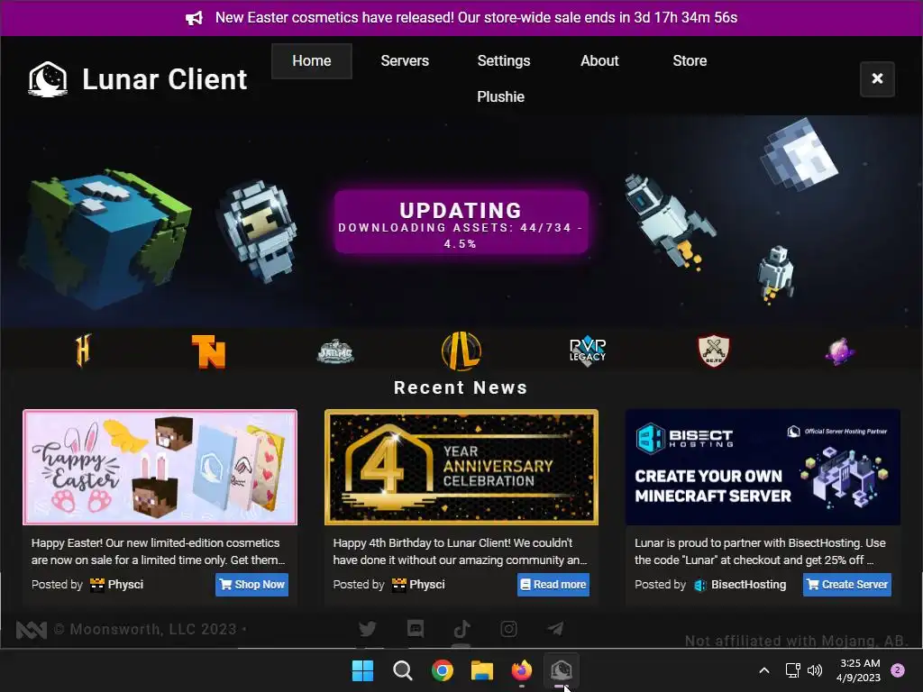The width and height of the screenshot is (923, 692).
Task: Open File Explorer from the taskbar
Action: coord(481,670)
